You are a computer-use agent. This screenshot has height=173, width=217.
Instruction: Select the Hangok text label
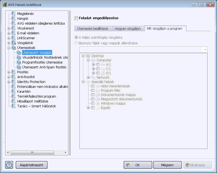(23, 18)
